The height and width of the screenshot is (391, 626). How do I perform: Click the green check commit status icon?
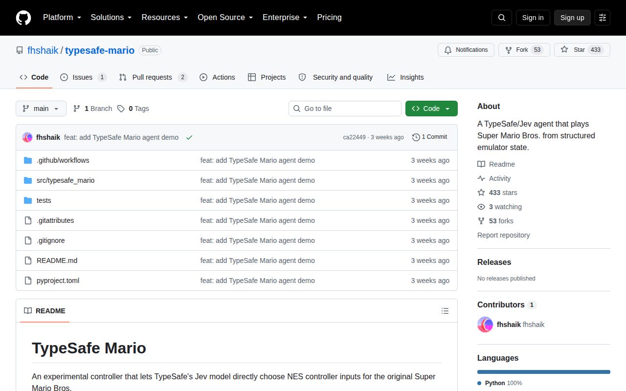click(x=189, y=137)
